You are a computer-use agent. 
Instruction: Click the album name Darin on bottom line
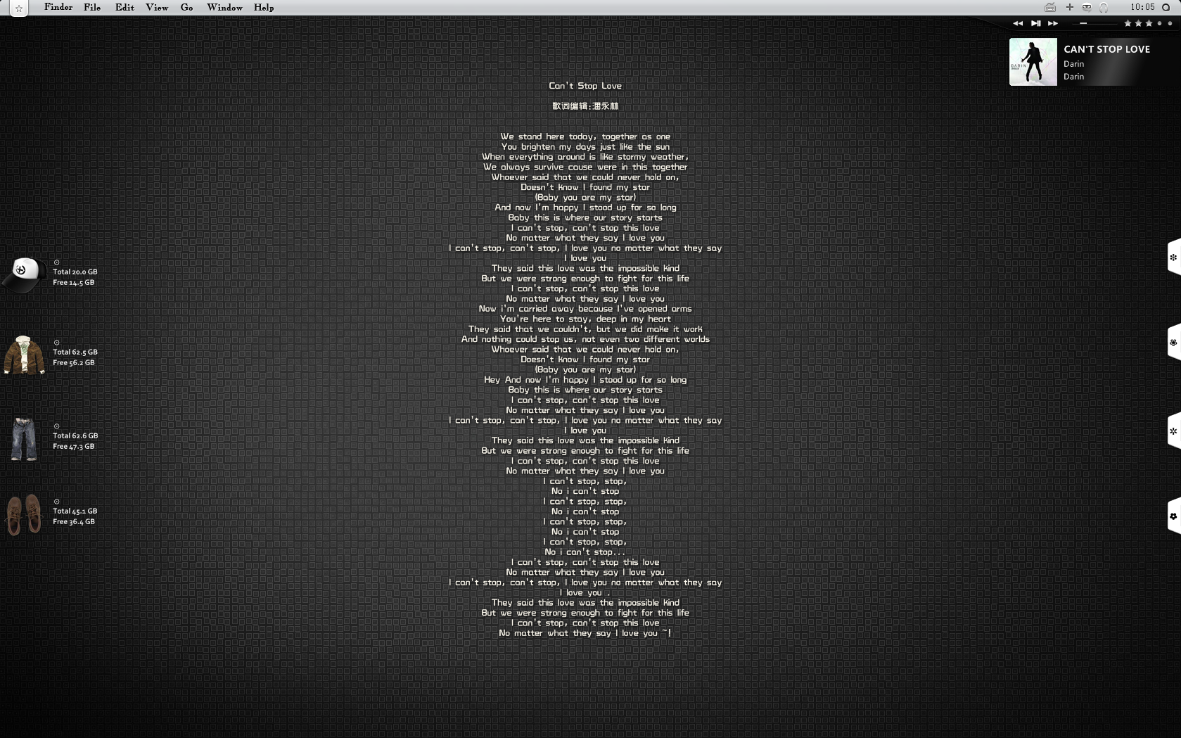pyautogui.click(x=1073, y=77)
